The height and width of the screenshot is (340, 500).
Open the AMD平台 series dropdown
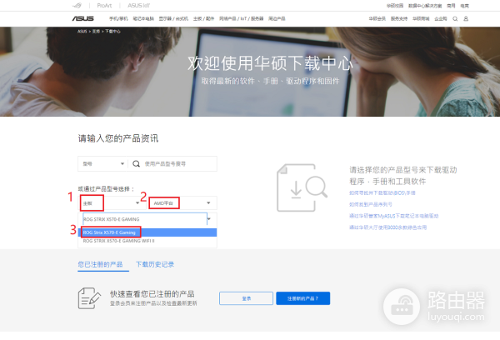pos(182,202)
